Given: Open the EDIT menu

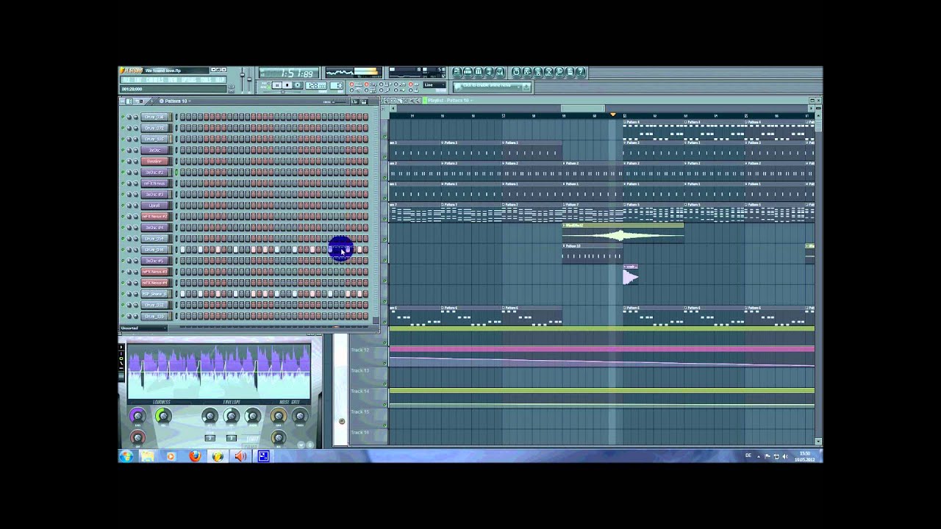Looking at the screenshot, I should [137, 79].
